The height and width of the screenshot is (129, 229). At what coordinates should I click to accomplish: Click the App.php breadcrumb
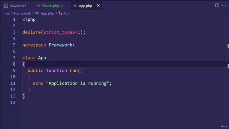(47, 14)
